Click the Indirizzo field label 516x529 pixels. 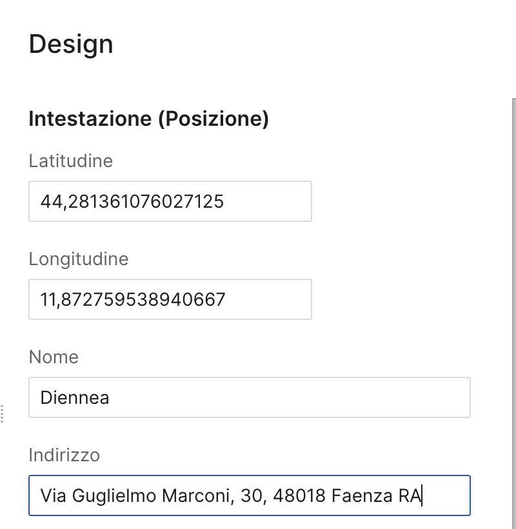64,455
